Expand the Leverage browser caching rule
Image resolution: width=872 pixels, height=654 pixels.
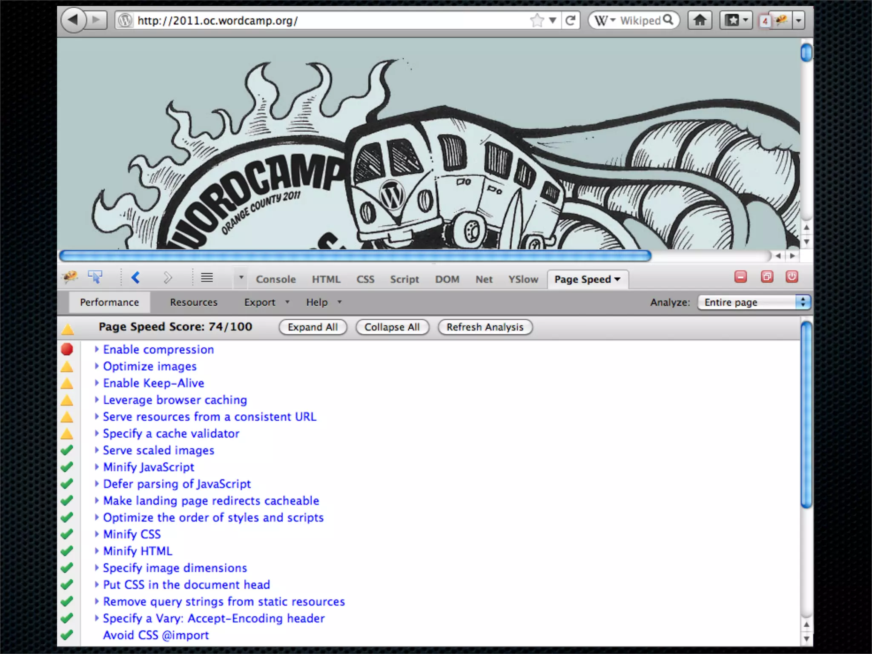[x=175, y=400]
